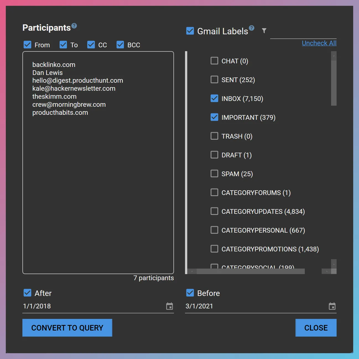Uncheck the INBOX label
This screenshot has height=359, width=359.
214,98
